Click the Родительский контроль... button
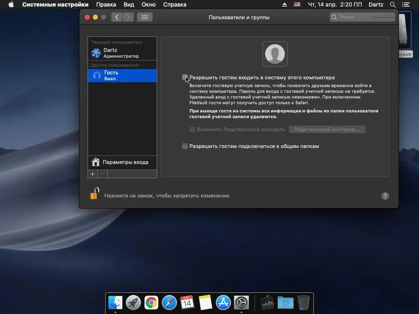The height and width of the screenshot is (314, 419). point(327,129)
